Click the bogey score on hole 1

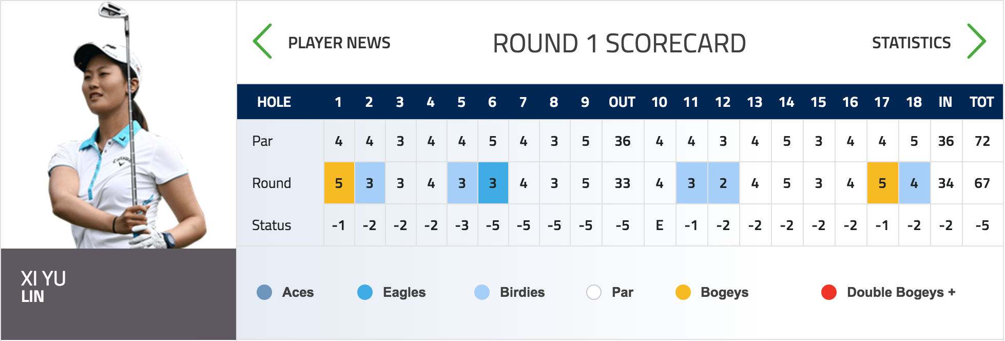point(339,183)
